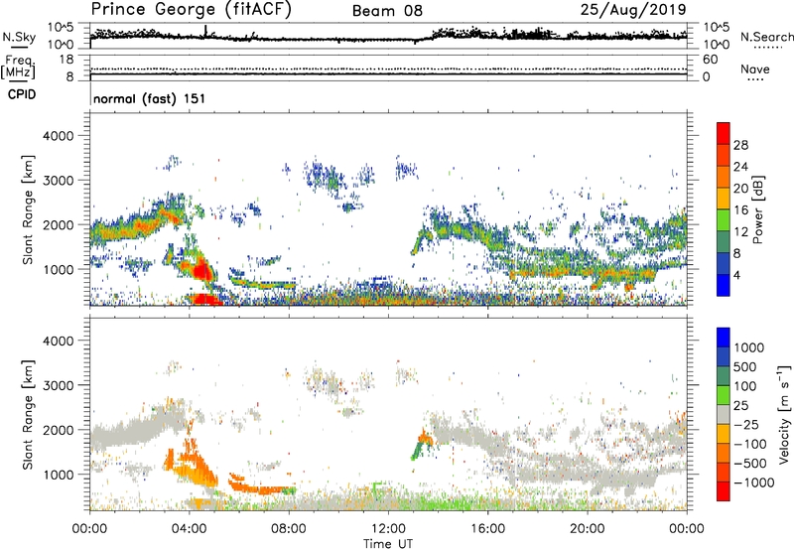Click the strong red echo near 04:30 in the power panel
This screenshot has width=794, height=550.
coord(202,268)
